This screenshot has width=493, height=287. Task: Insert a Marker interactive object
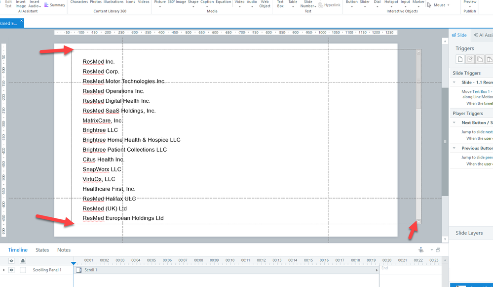click(418, 2)
